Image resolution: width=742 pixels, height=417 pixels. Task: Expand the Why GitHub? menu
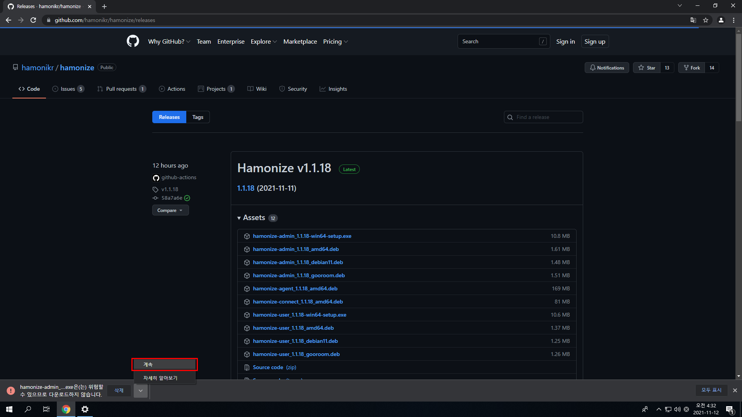pyautogui.click(x=169, y=41)
